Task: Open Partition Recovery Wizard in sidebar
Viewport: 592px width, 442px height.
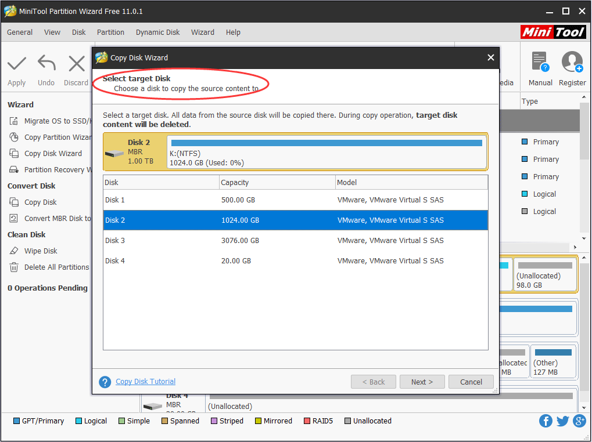Action: click(x=51, y=169)
